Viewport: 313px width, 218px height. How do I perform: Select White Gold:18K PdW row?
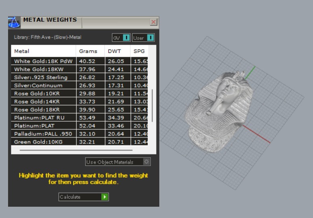tap(79, 61)
